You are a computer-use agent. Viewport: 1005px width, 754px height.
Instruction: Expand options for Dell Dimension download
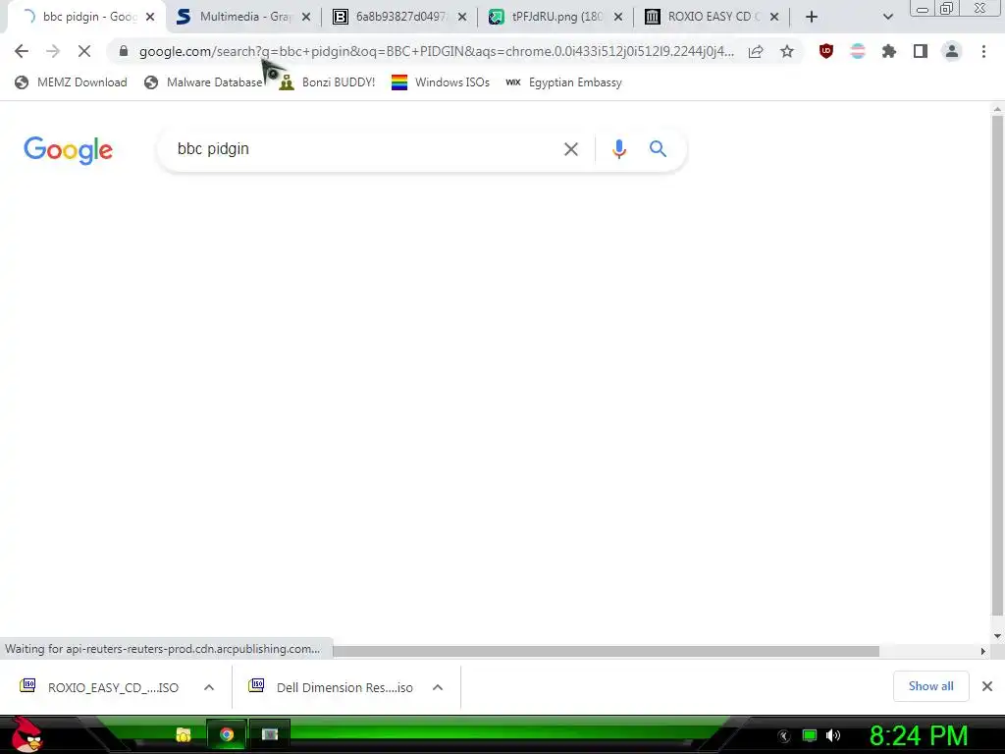point(438,687)
